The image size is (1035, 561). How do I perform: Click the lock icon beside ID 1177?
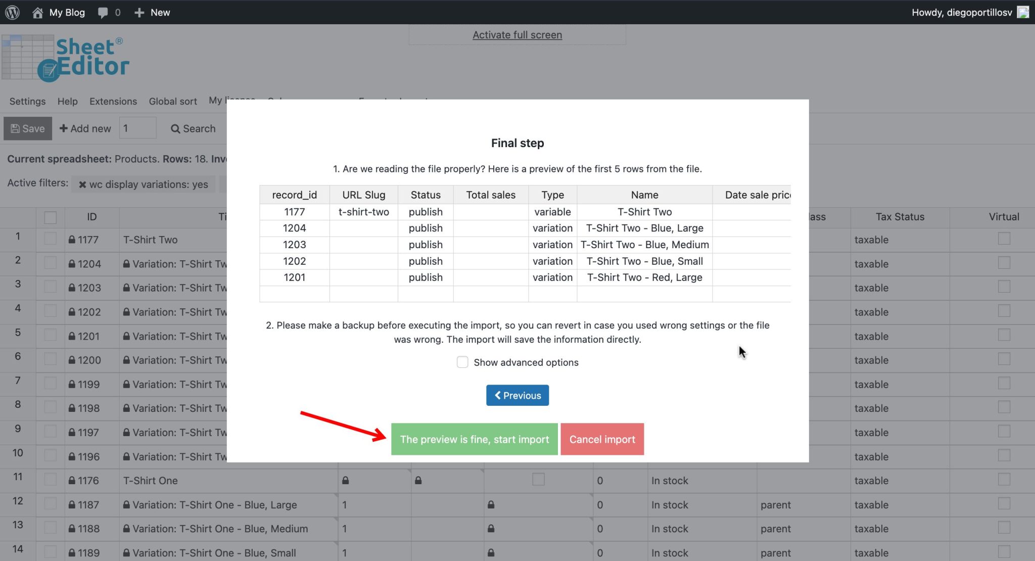[x=72, y=240]
